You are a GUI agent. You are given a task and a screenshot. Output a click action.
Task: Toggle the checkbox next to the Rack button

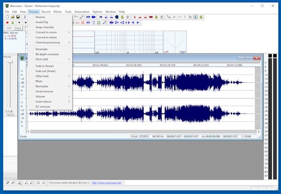[25, 28]
